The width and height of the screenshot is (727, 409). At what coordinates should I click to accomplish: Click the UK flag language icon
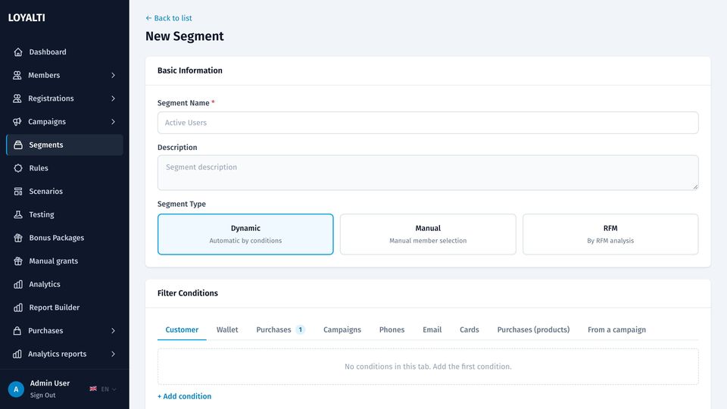(93, 389)
